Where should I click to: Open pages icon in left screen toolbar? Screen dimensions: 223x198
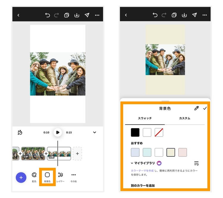(66, 15)
